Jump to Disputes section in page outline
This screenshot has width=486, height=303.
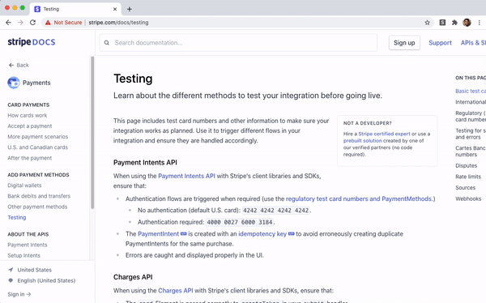(x=466, y=165)
